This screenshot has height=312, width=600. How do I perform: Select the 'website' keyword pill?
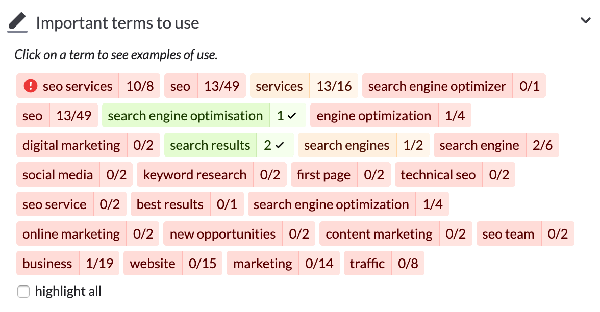(153, 263)
